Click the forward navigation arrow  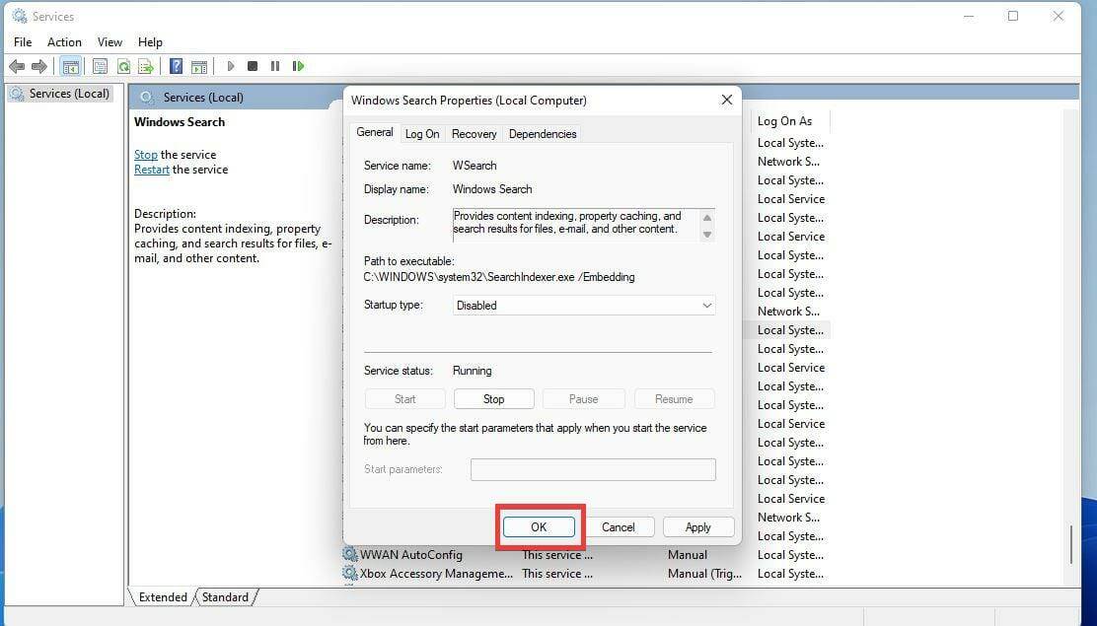click(39, 66)
